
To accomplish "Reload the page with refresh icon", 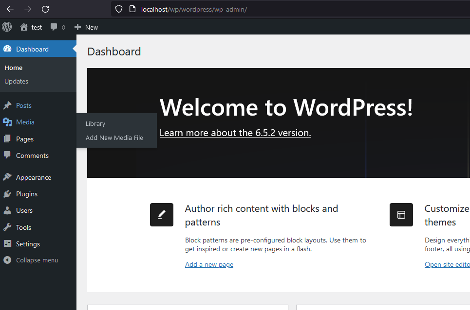I will tap(45, 9).
